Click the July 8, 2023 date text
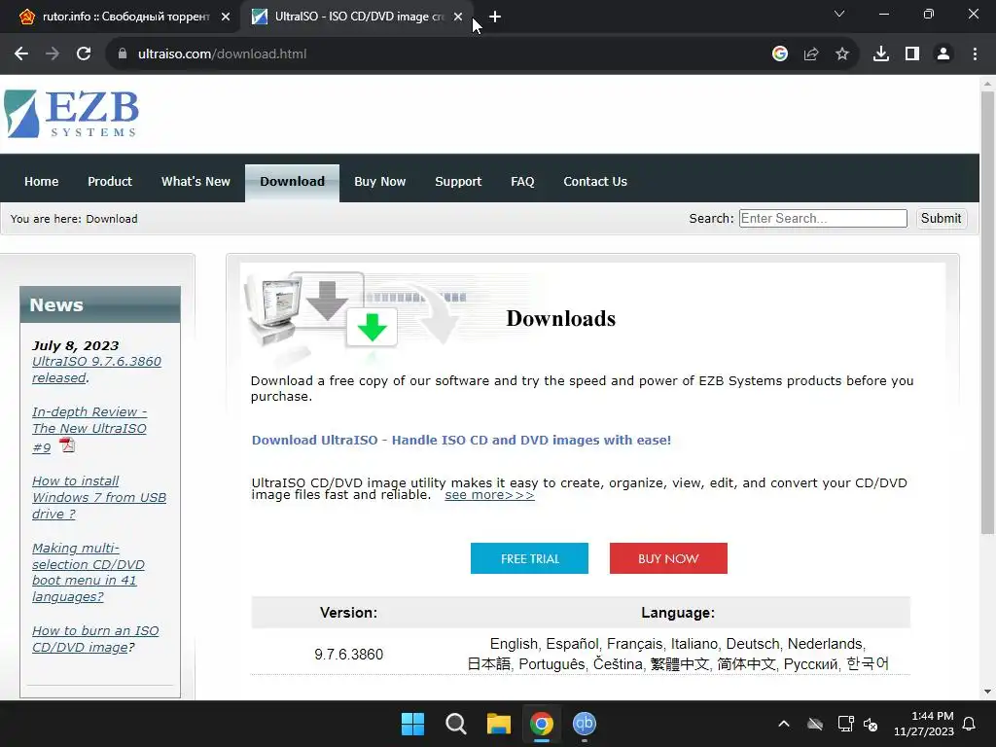996x747 pixels. pos(76,345)
